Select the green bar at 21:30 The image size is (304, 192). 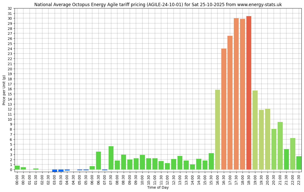click(x=286, y=159)
